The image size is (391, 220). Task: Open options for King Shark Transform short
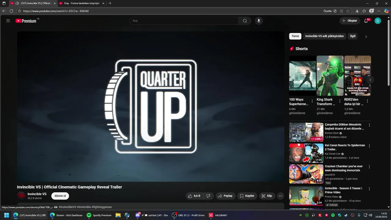(340, 101)
